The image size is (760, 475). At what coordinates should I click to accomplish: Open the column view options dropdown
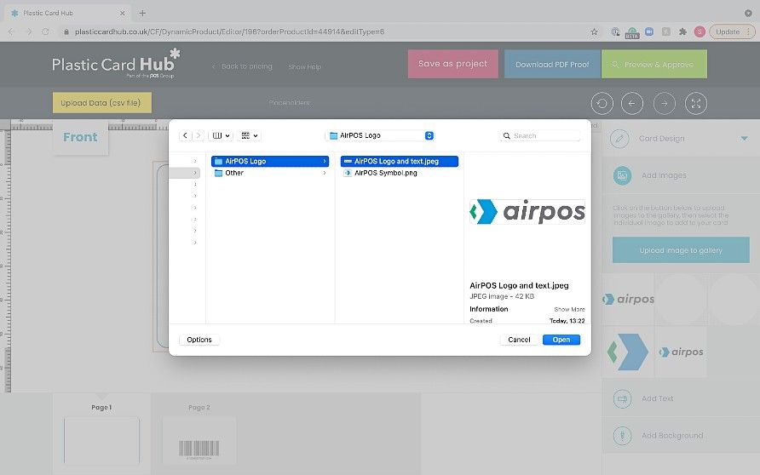(x=221, y=135)
